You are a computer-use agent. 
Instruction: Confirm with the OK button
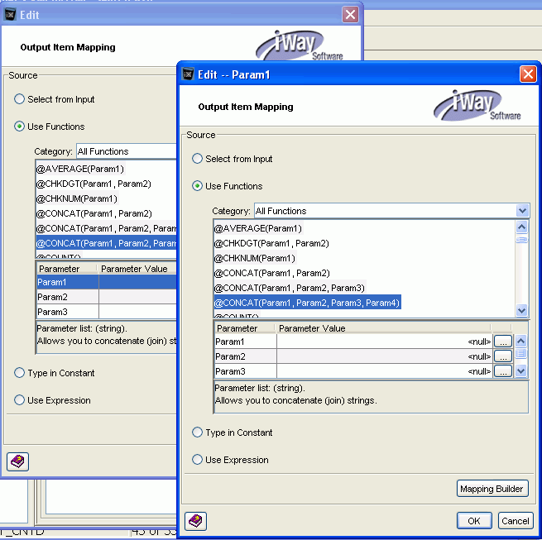(x=473, y=521)
